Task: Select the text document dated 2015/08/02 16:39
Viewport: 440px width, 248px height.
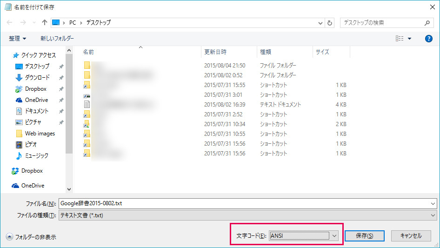Action: 215,105
